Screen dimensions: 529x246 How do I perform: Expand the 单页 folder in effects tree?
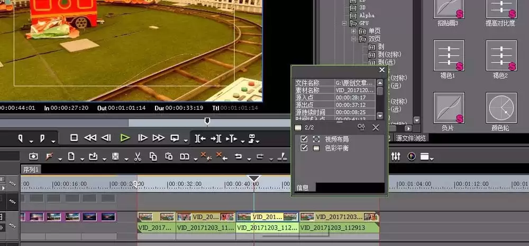[353, 31]
